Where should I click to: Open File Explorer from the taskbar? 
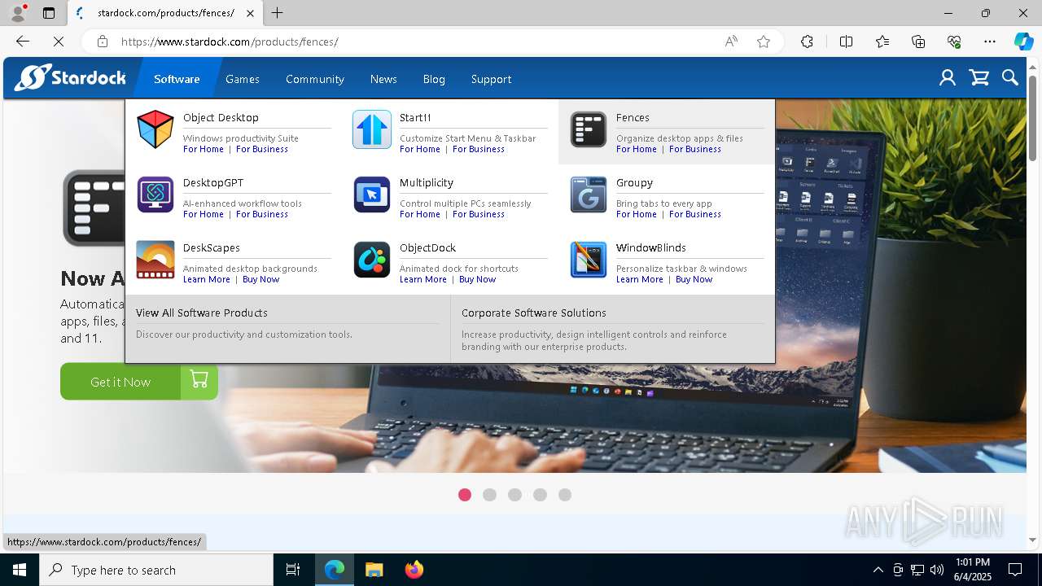click(374, 570)
